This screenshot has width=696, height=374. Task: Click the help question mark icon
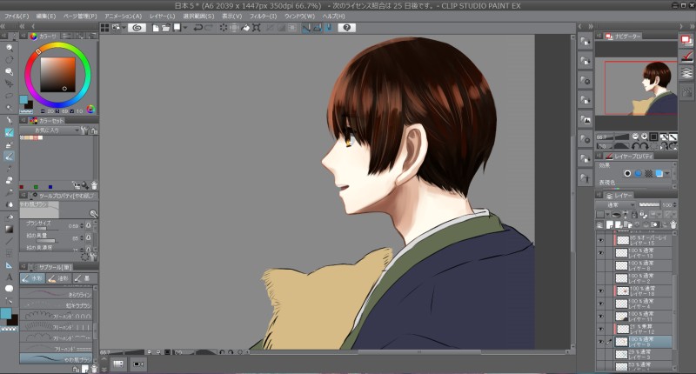(346, 28)
